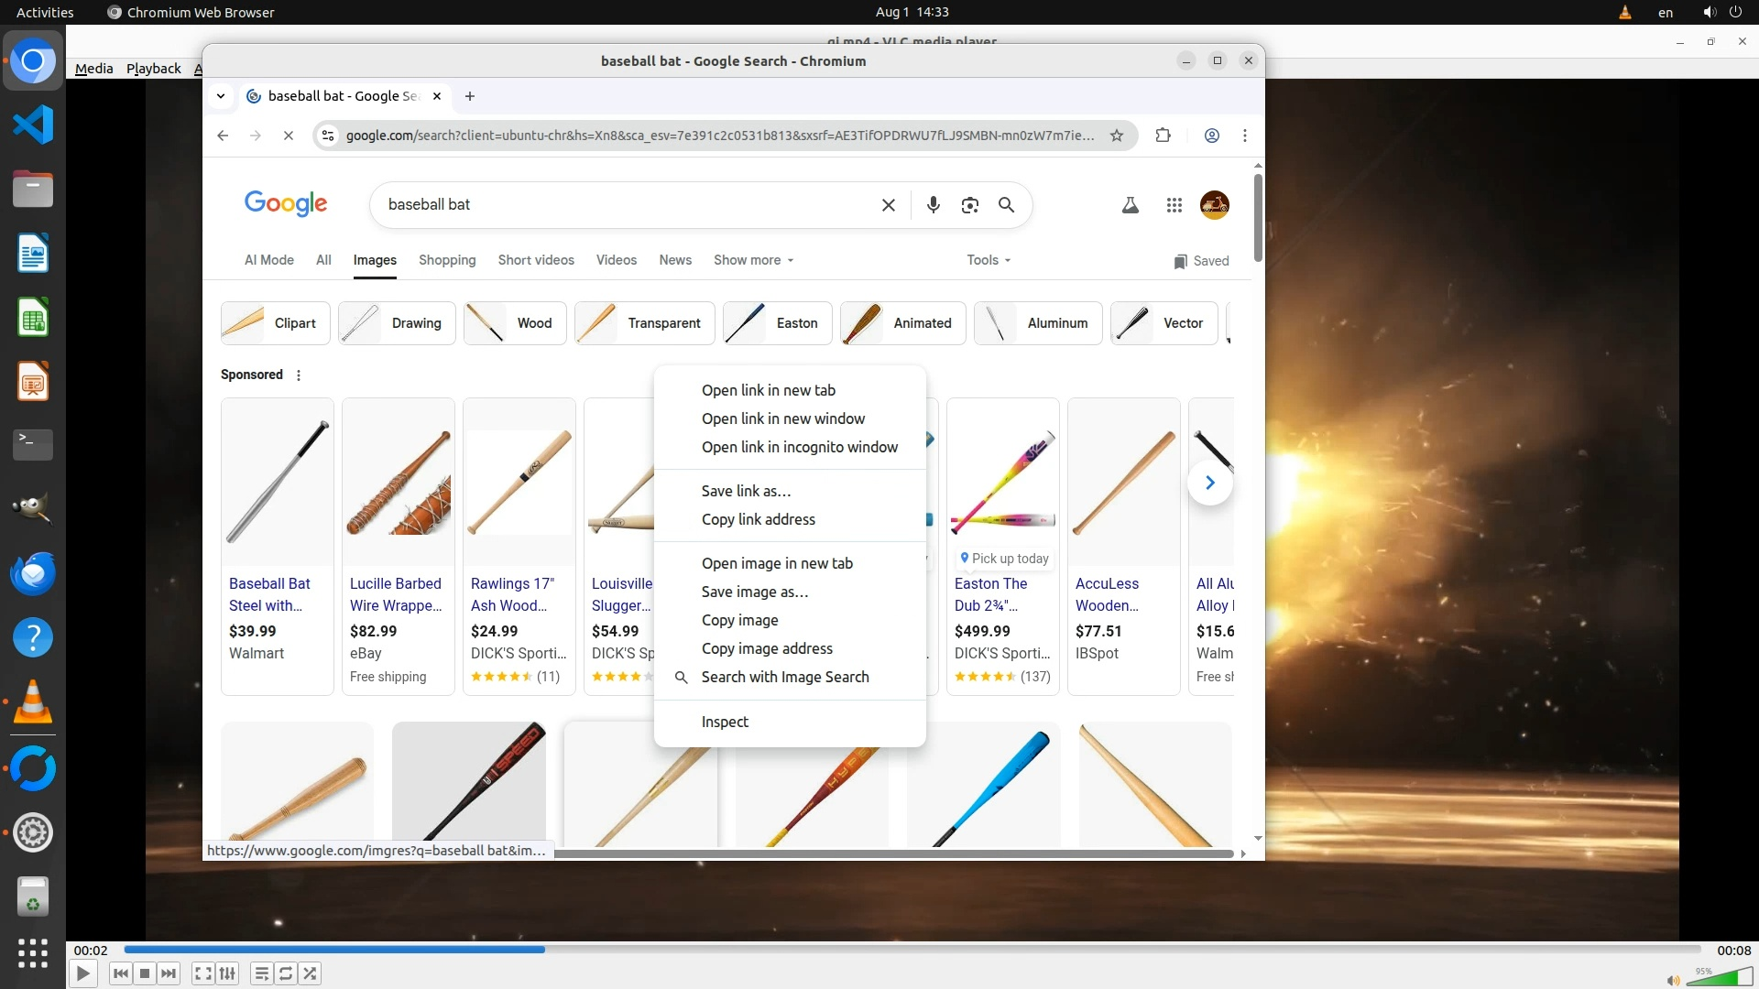Screen dimensions: 1759x989
Task: Open Google Lens image search icon
Action: click(969, 205)
